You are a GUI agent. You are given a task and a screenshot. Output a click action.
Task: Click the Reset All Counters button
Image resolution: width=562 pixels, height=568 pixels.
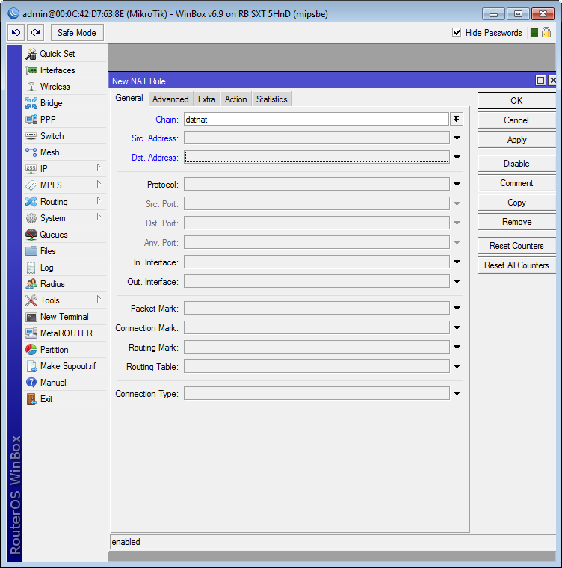[x=516, y=265]
